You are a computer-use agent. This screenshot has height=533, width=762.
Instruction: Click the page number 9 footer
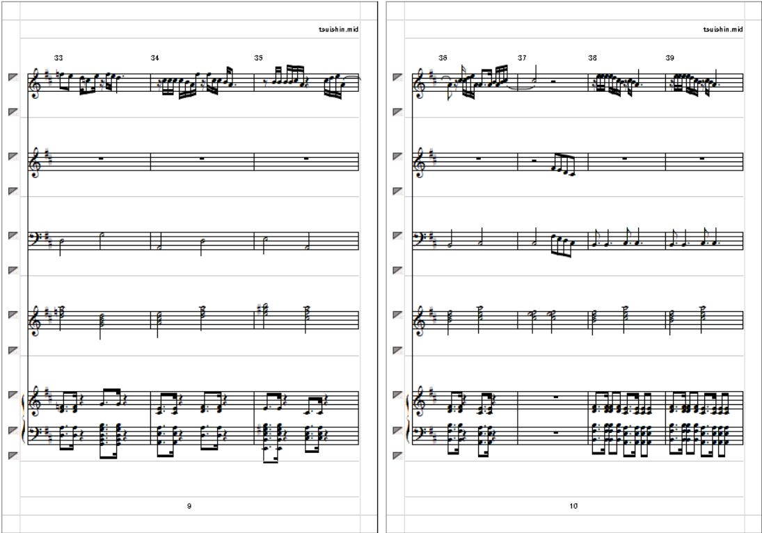click(189, 507)
